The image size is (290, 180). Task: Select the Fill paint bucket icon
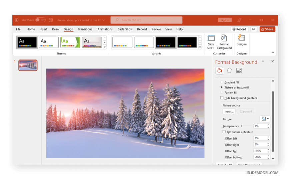[219, 70]
